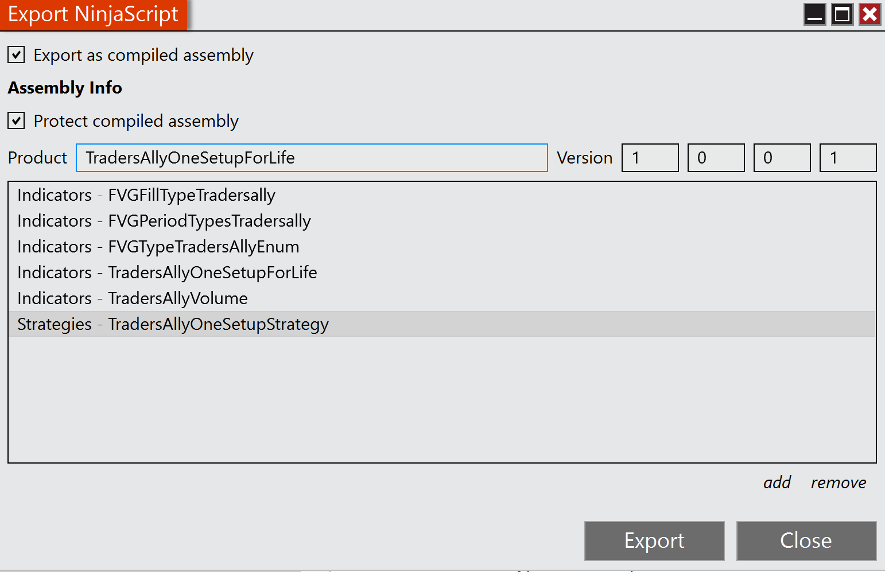Maximize the Export NinjaScript window
The width and height of the screenshot is (885, 572).
(x=842, y=14)
